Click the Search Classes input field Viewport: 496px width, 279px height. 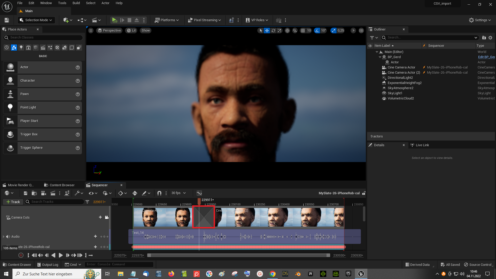point(43,38)
